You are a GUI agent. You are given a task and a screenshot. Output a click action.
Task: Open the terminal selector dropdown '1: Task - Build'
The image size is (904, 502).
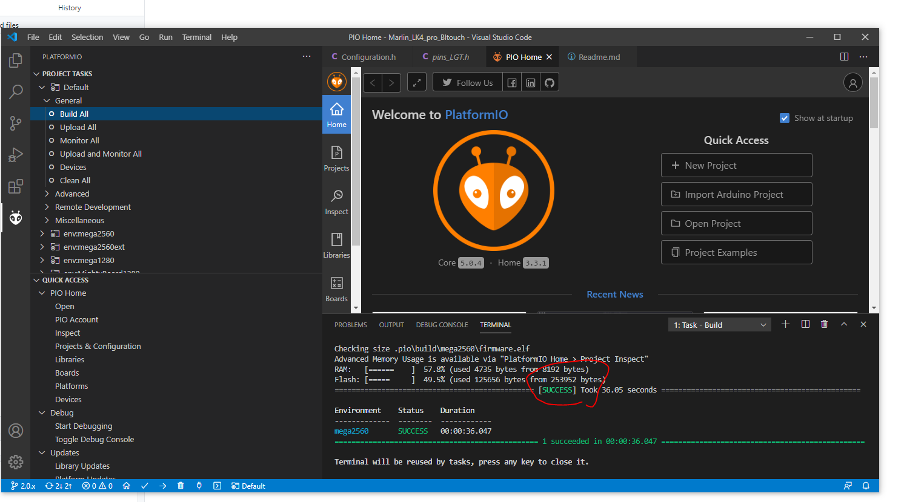(x=720, y=325)
